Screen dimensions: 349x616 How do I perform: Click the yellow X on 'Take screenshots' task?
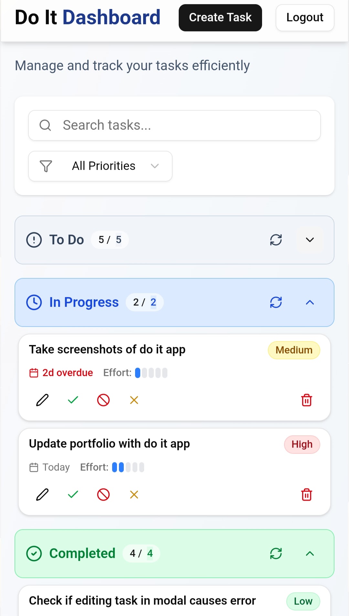134,400
